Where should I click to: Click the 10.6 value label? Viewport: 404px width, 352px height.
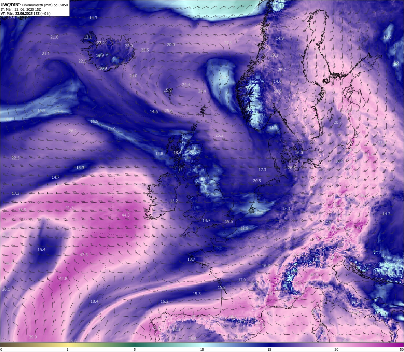[x=387, y=37]
